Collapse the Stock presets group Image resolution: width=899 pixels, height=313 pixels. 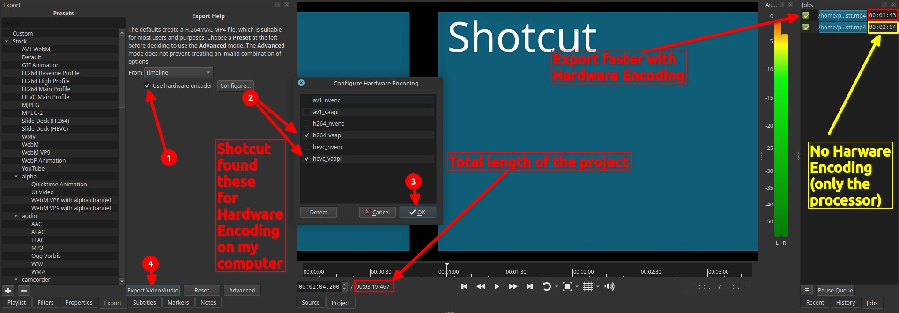pos(7,42)
